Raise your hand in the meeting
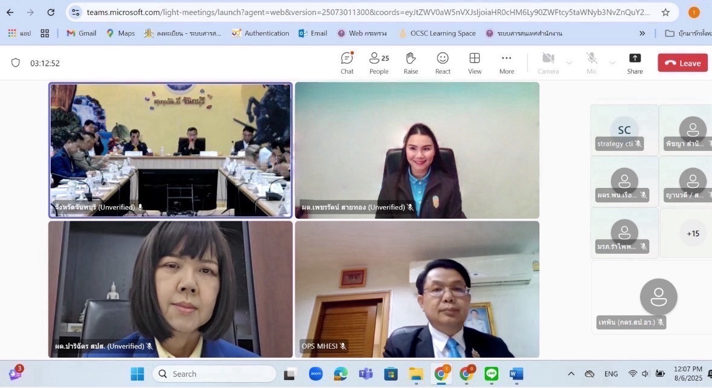 point(411,63)
